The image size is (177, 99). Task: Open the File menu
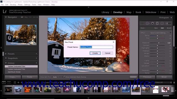coord(2,5)
